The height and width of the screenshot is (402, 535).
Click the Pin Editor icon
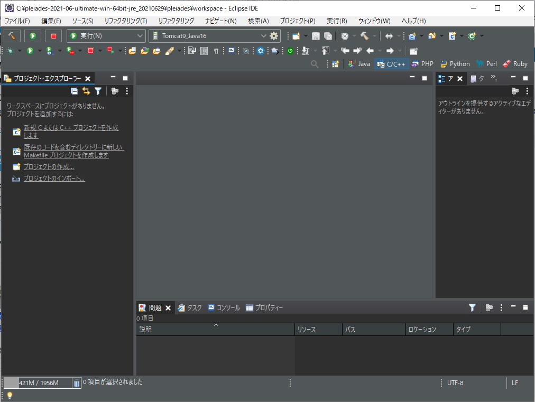[x=413, y=51]
